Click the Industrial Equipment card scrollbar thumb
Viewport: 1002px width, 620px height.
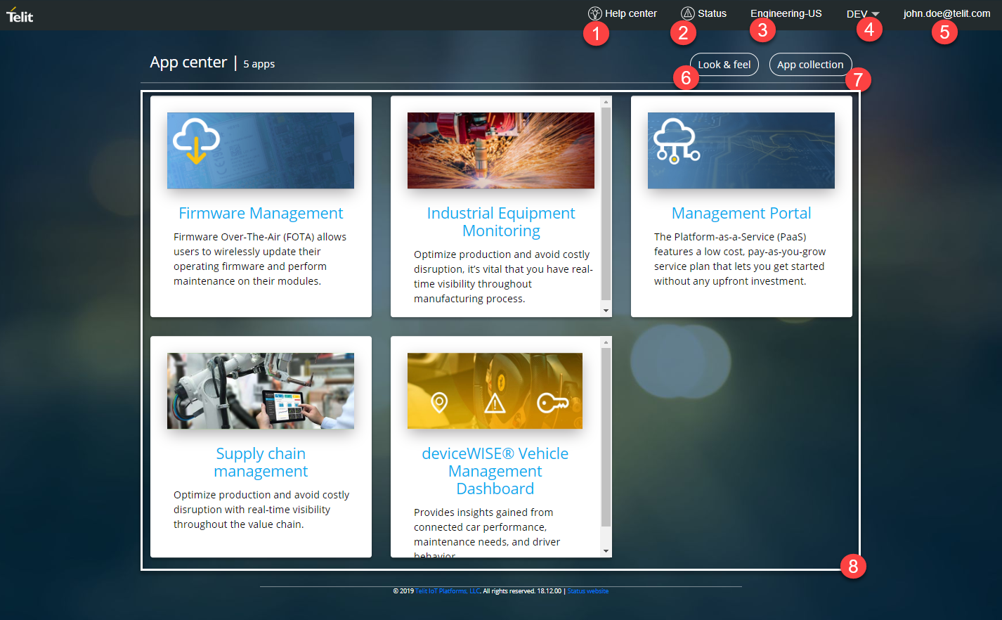(606, 204)
